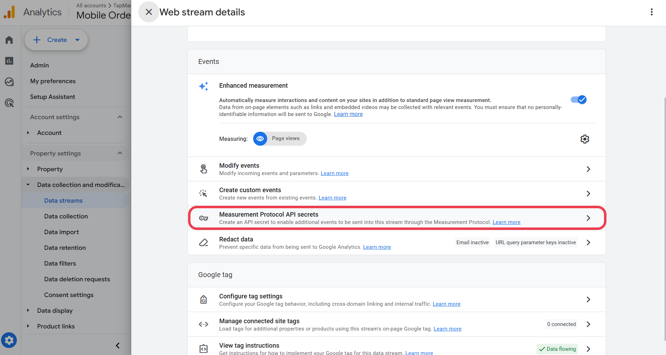
Task: Click the Configure tag settings icon
Action: coord(203,299)
